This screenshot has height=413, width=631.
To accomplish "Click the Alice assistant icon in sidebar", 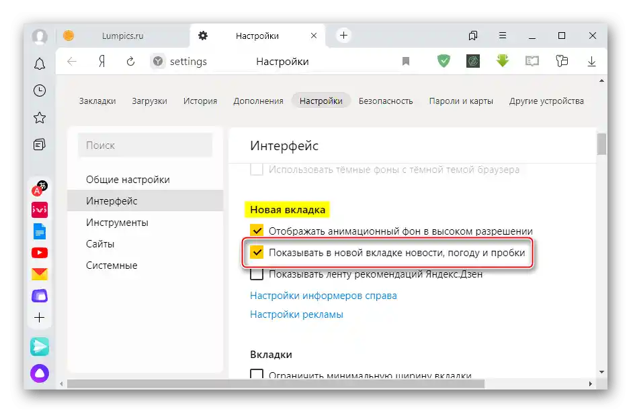I will tap(39, 373).
